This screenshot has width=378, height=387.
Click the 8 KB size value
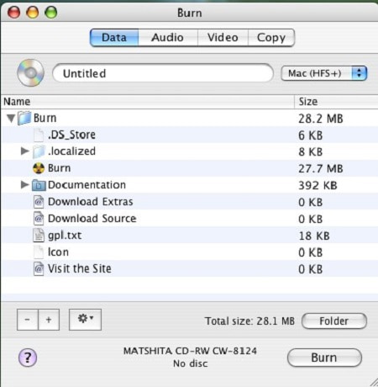(x=311, y=151)
